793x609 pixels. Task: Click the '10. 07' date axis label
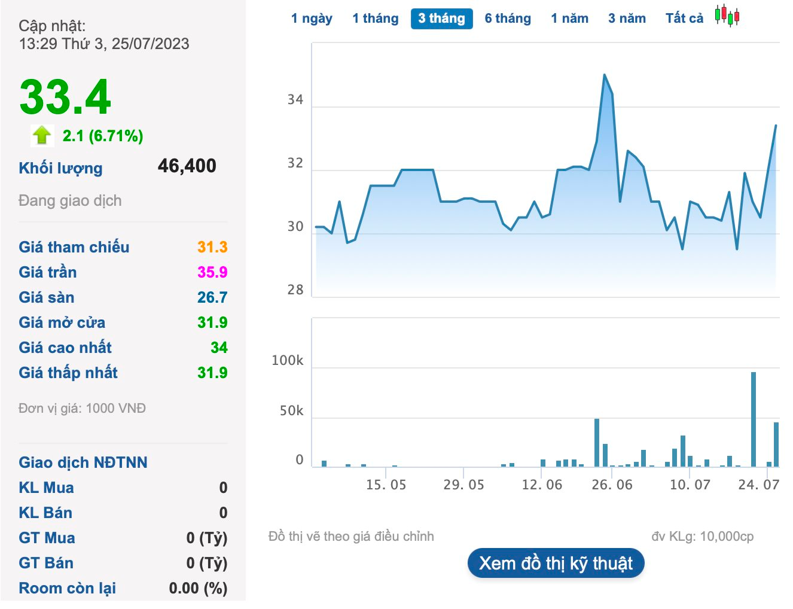[690, 485]
